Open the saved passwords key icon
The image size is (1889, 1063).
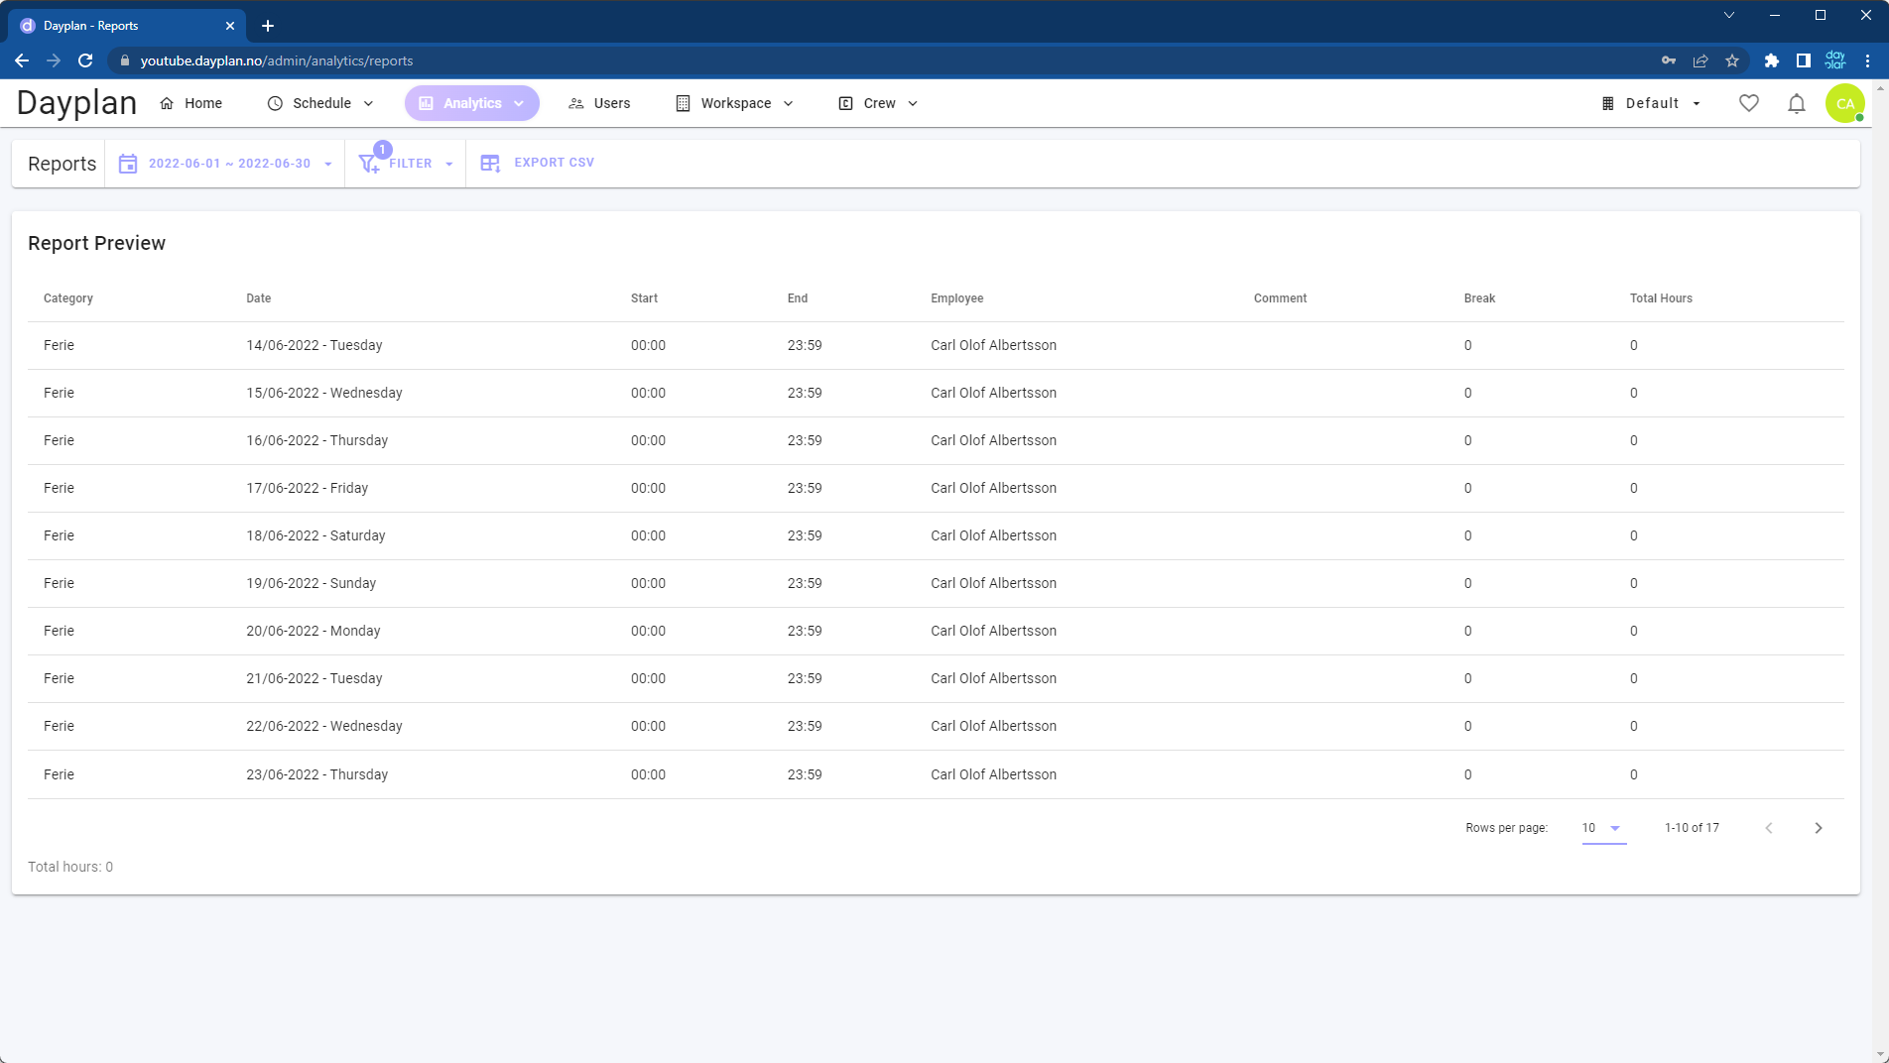(x=1669, y=60)
